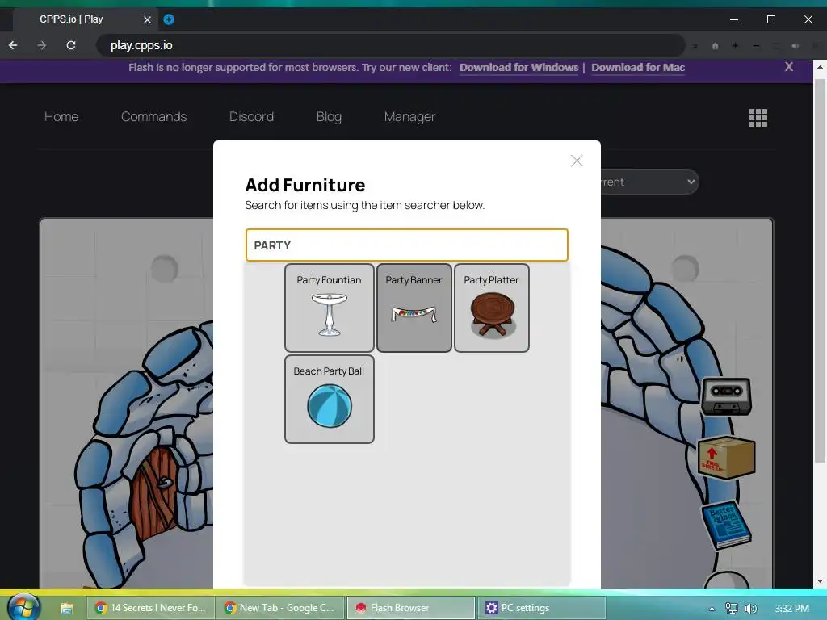Expand the dropdown behind the dialog

click(x=650, y=182)
